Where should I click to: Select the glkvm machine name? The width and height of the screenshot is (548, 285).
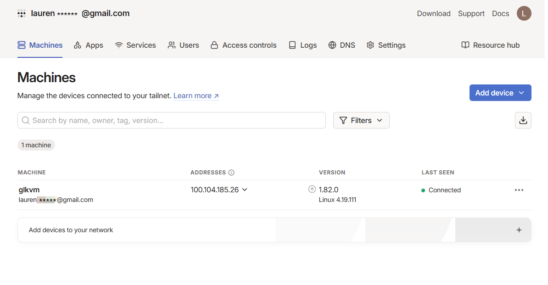[x=29, y=190]
